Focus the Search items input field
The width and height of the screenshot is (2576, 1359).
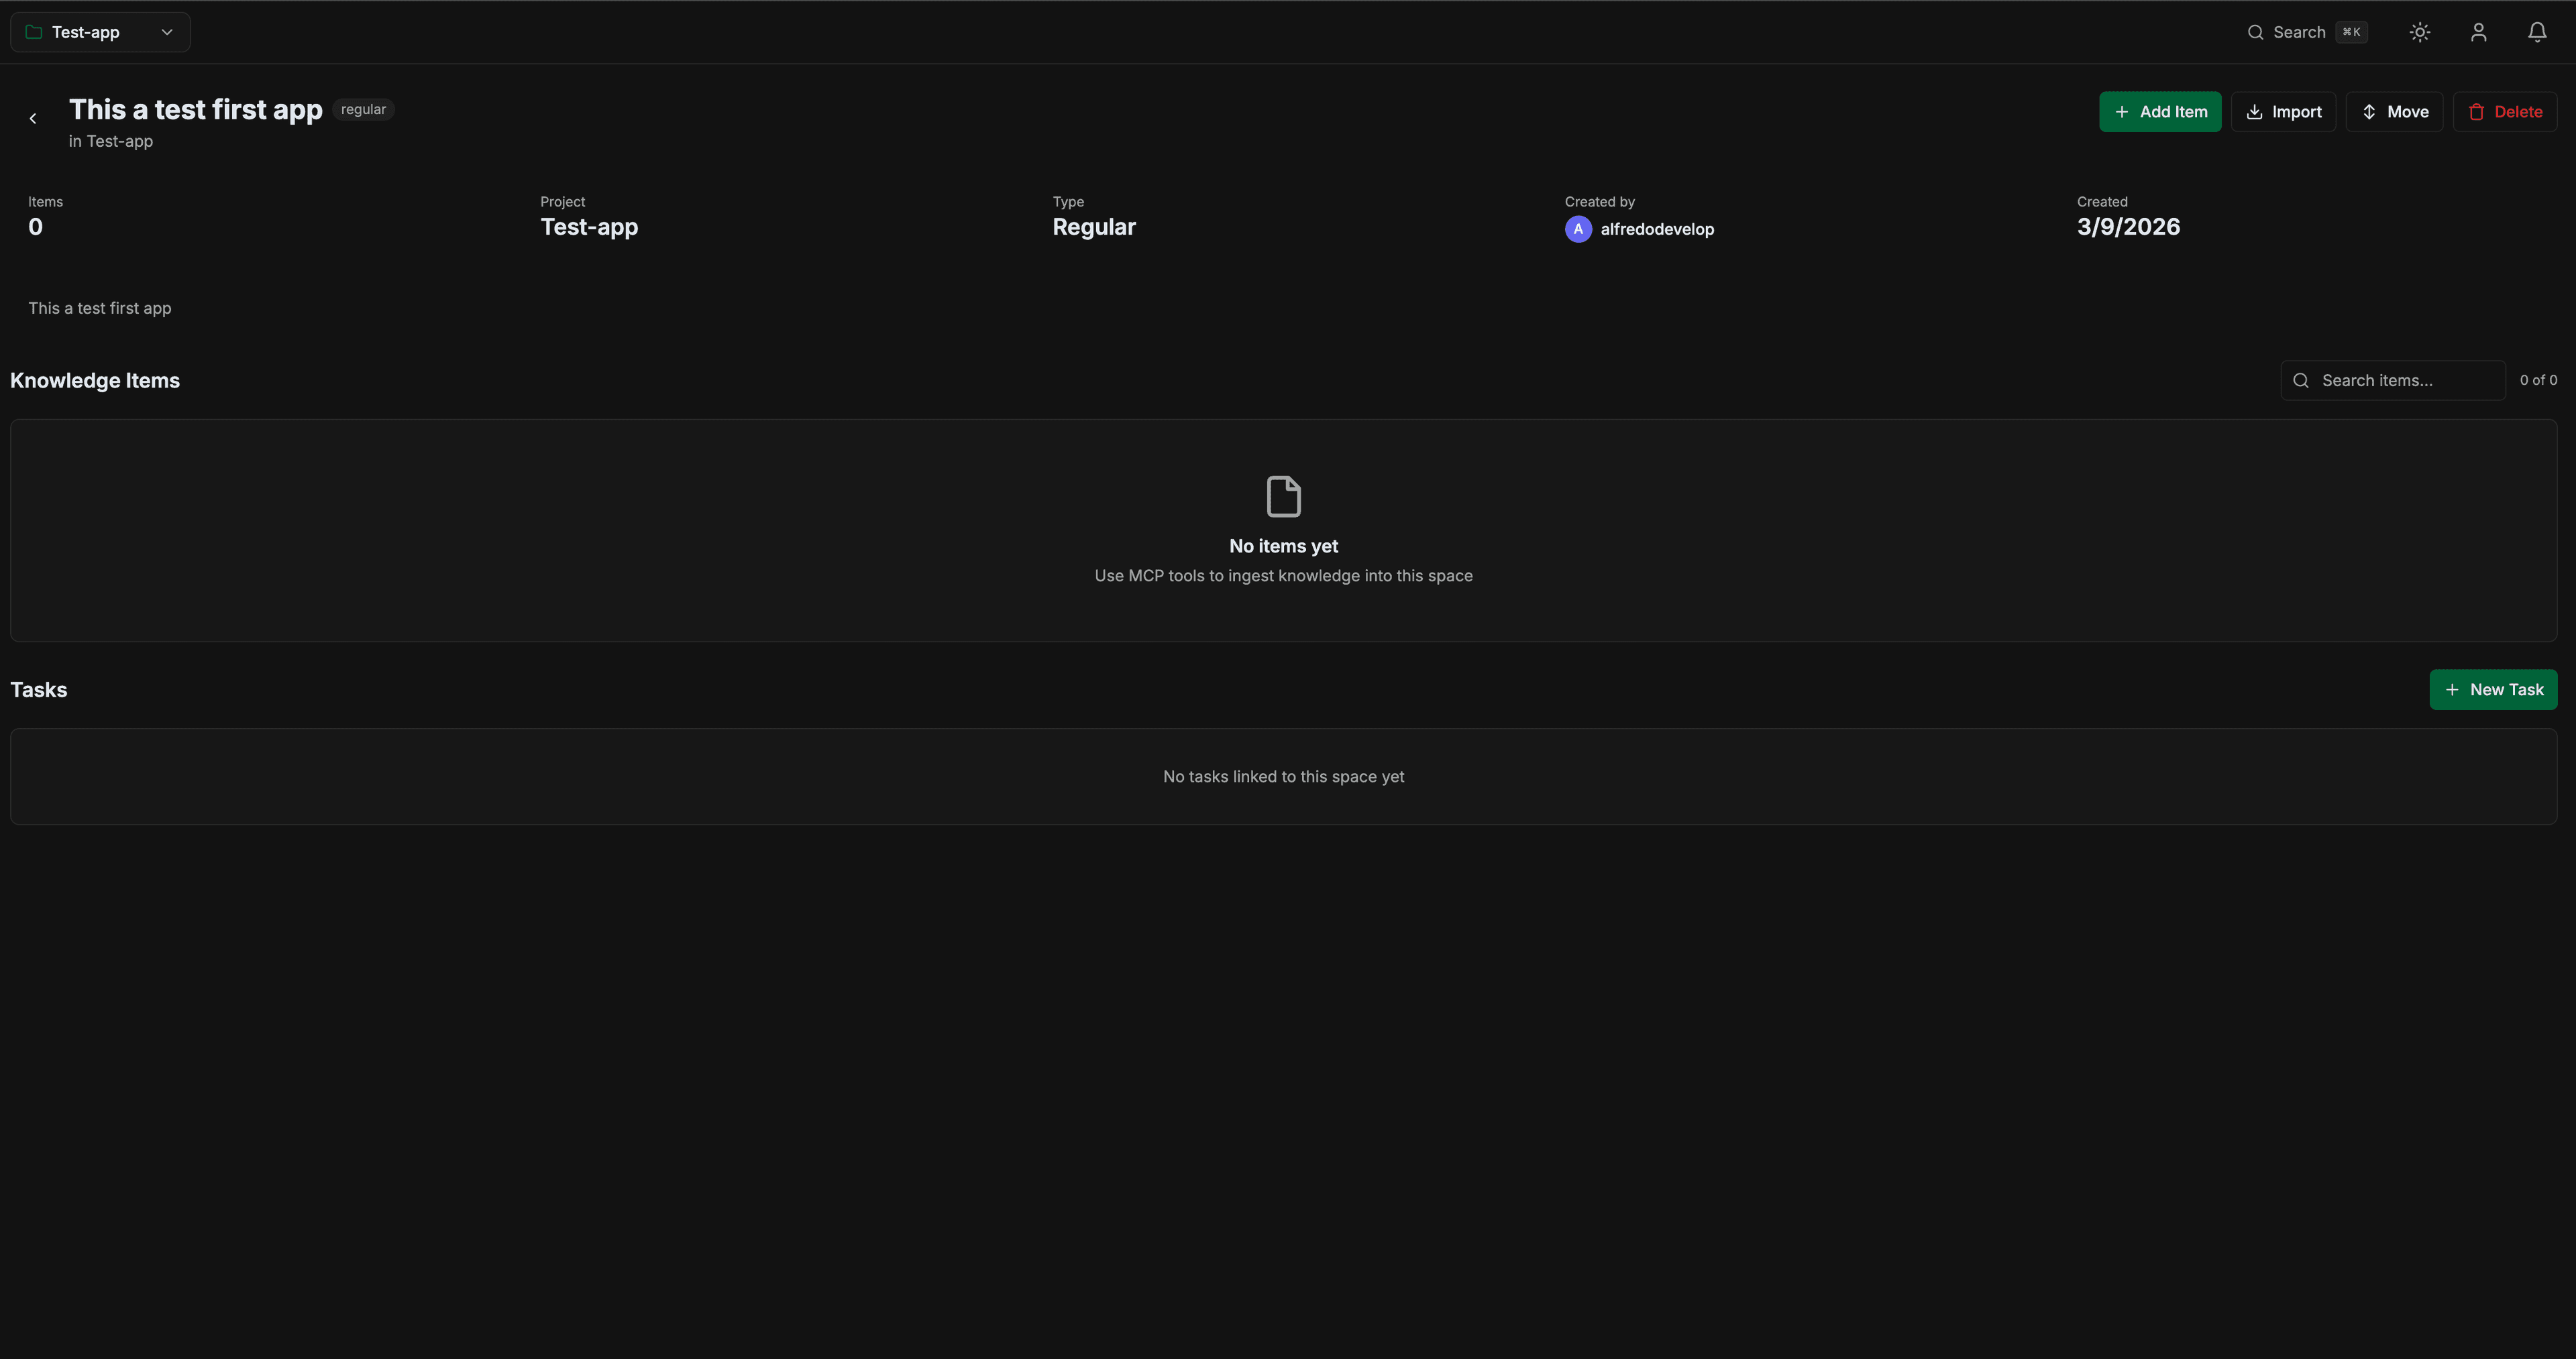(2400, 379)
